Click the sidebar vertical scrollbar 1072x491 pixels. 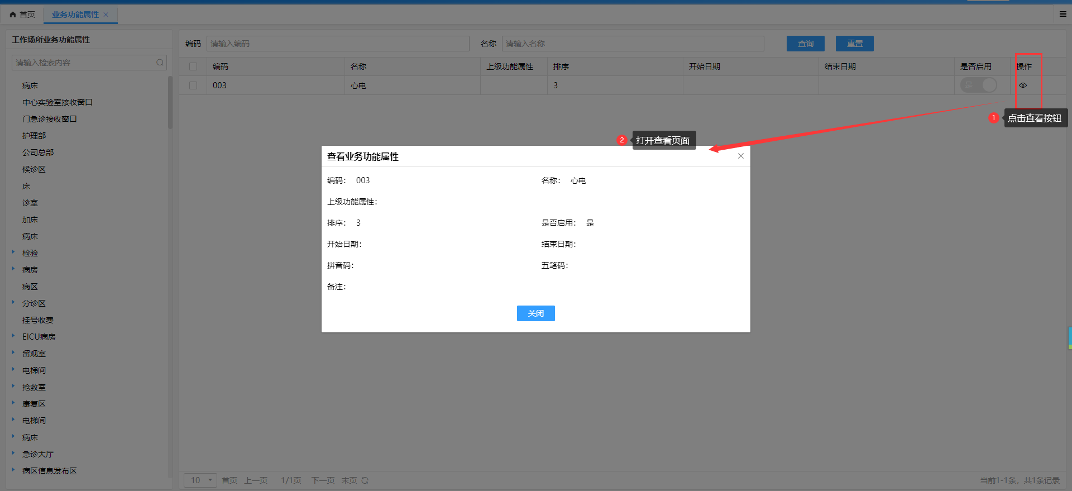(x=170, y=103)
